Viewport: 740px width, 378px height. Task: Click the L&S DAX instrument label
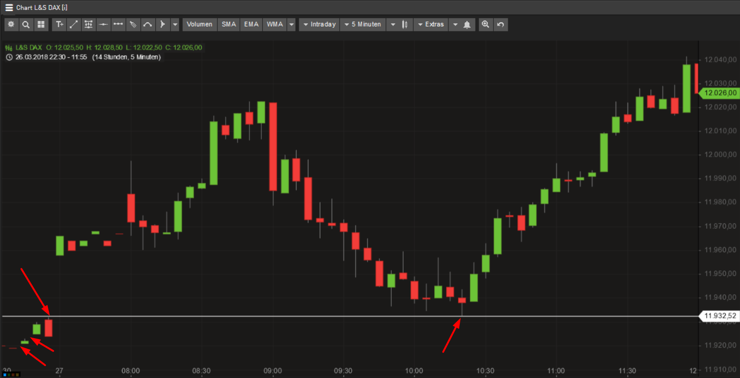point(28,47)
